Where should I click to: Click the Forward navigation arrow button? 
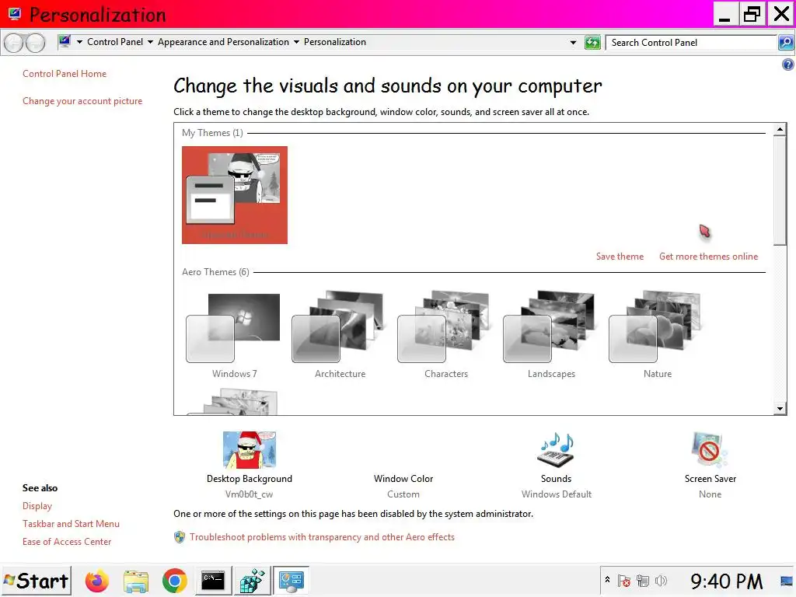pos(35,43)
